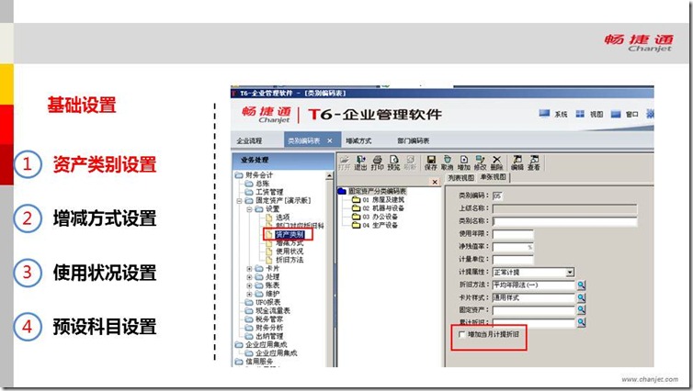Open 工资管理 in navigation tree
The width and height of the screenshot is (693, 391).
269,192
